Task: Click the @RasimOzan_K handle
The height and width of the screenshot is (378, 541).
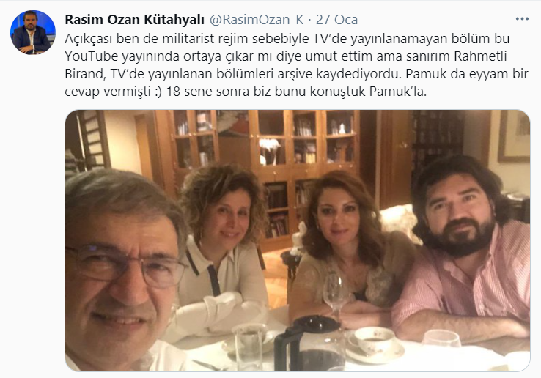Action: (257, 20)
